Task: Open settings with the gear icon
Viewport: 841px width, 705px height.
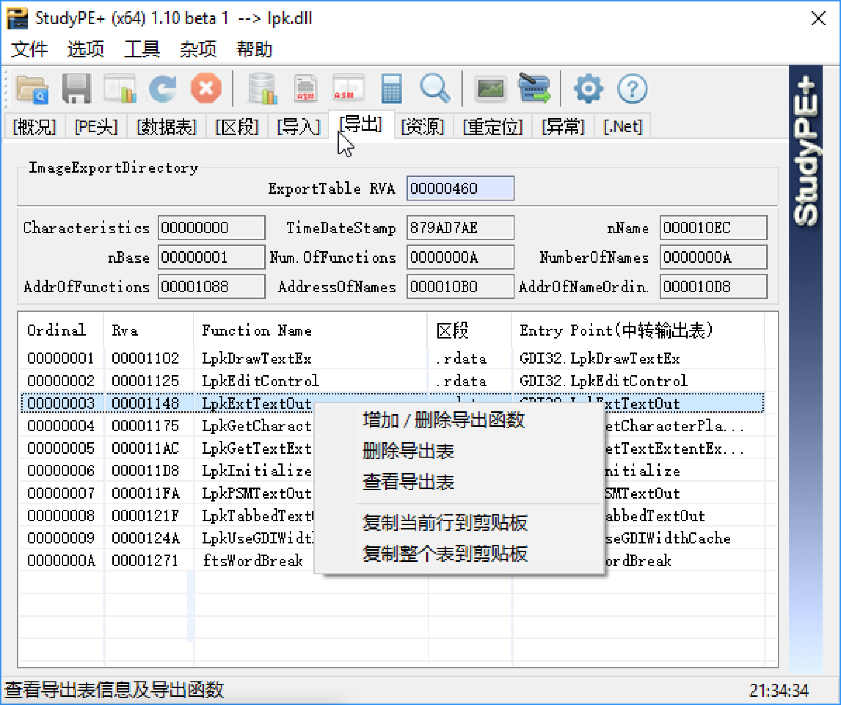Action: [588, 89]
